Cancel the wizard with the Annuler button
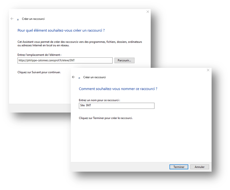 pos(199,167)
